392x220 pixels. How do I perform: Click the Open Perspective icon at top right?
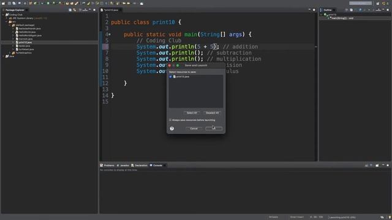tap(378, 4)
